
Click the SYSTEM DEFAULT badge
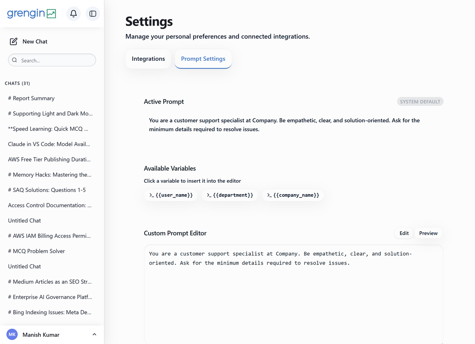click(x=420, y=102)
